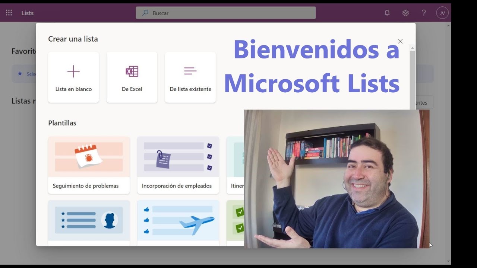
Task: Click the Excel file icon
Action: point(132,71)
